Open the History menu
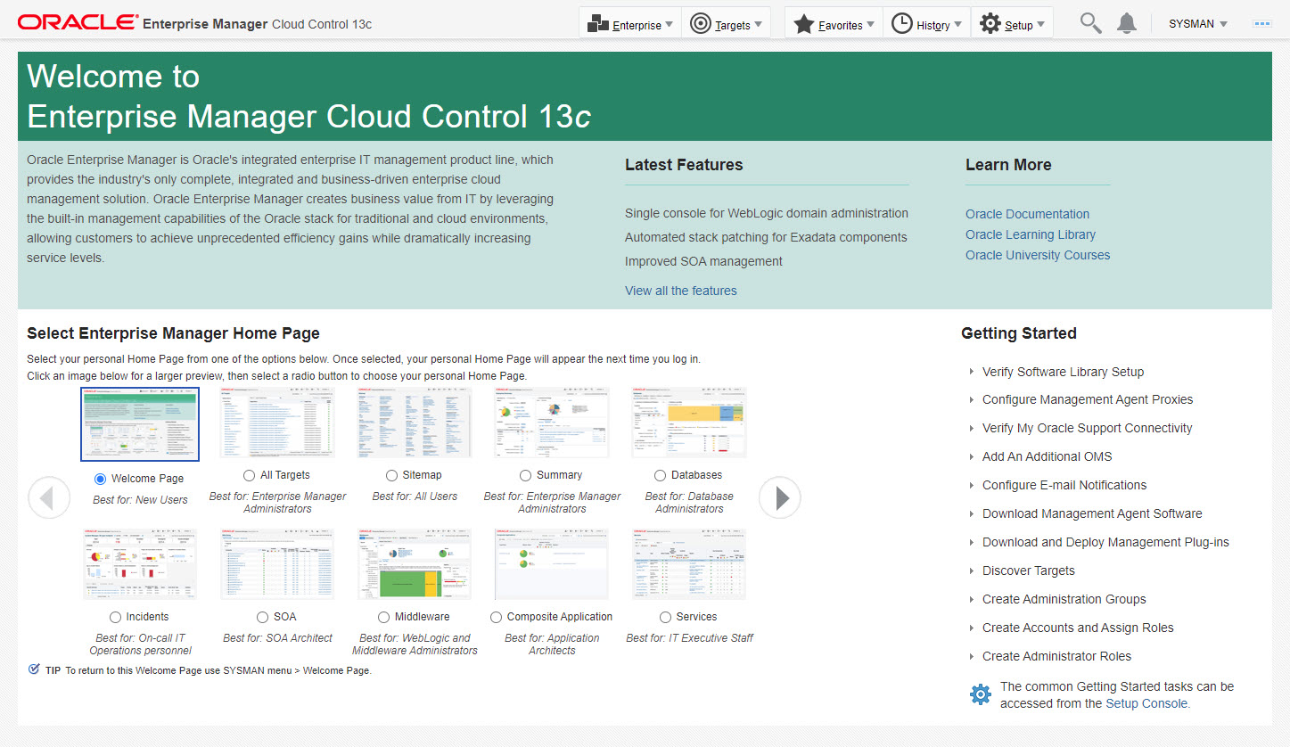Screen dimensions: 1290x747 click(x=926, y=24)
